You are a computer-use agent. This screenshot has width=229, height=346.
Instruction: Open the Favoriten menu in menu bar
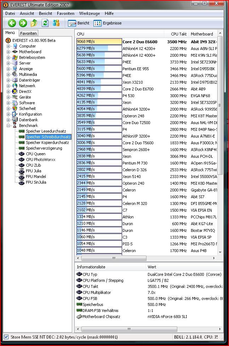point(65,13)
